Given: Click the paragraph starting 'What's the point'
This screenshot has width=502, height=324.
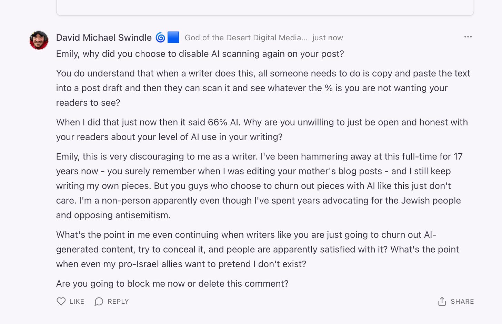Looking at the screenshot, I should point(258,250).
